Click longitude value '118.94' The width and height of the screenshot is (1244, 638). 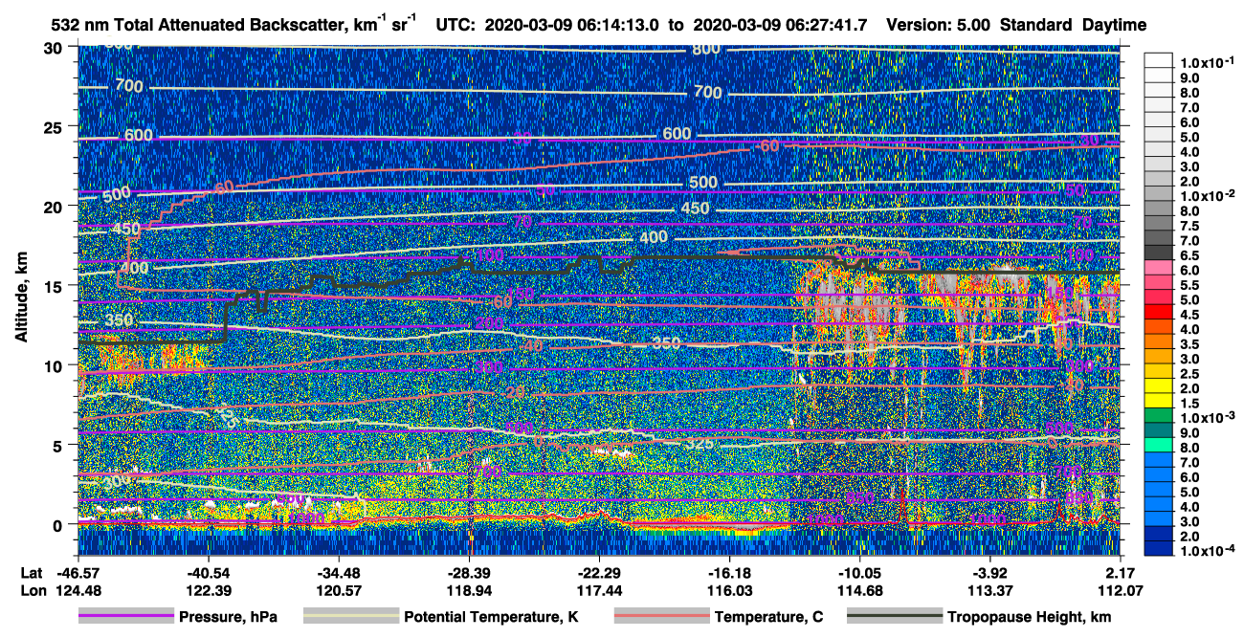click(x=469, y=590)
